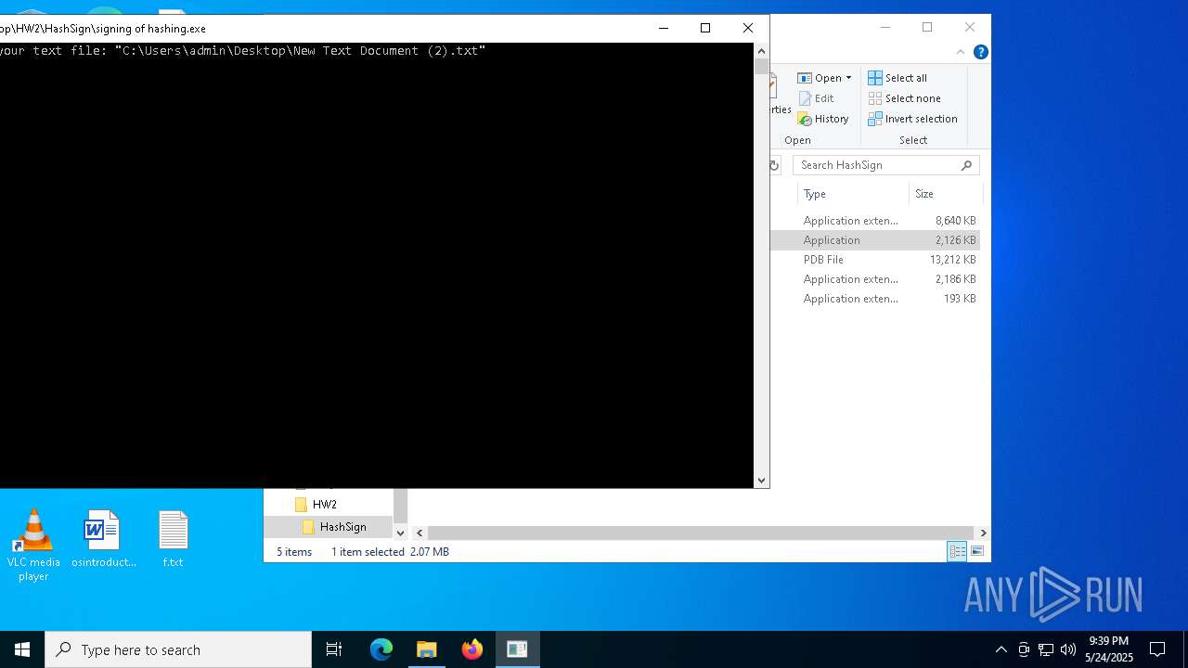Click the Explorer horizontal scrollbar track

[701, 533]
